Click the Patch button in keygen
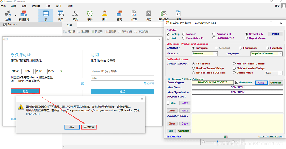This screenshot has width=286, height=149. (x=275, y=34)
